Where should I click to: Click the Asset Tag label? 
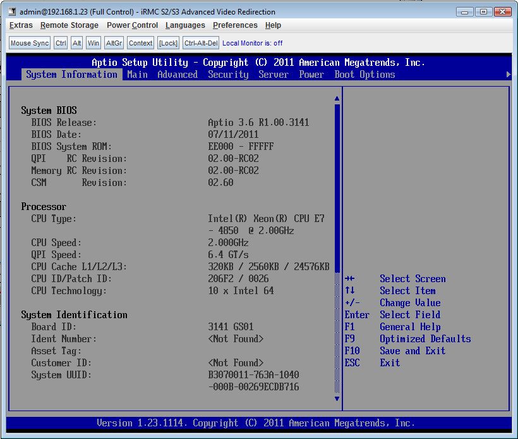(x=56, y=350)
